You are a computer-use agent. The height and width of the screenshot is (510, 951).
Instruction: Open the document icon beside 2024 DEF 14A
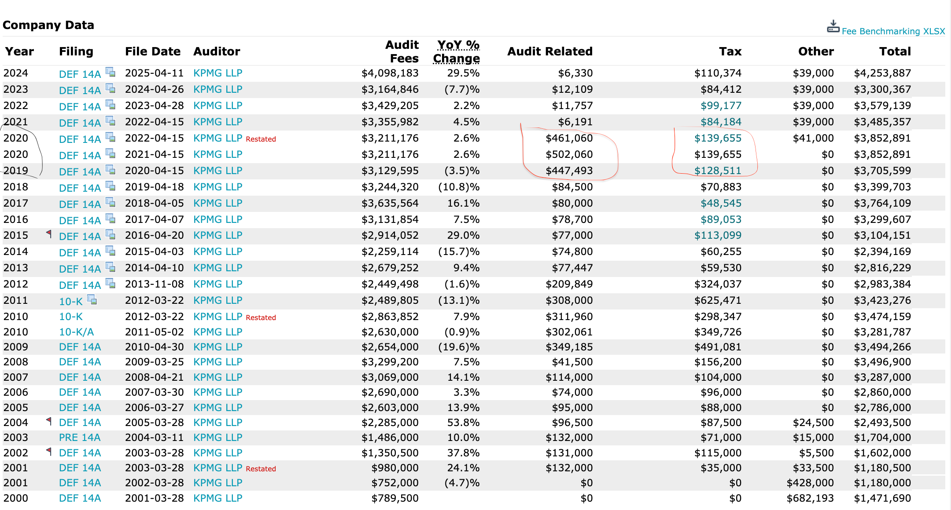click(x=111, y=72)
